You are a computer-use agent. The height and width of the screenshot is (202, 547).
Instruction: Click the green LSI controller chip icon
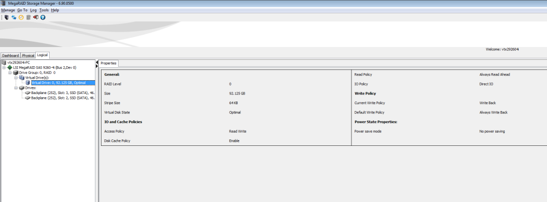(x=10, y=67)
